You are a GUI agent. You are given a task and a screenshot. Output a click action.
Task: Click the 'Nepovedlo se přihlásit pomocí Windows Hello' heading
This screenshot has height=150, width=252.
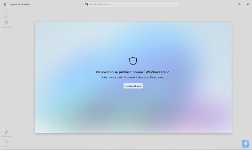(x=133, y=72)
